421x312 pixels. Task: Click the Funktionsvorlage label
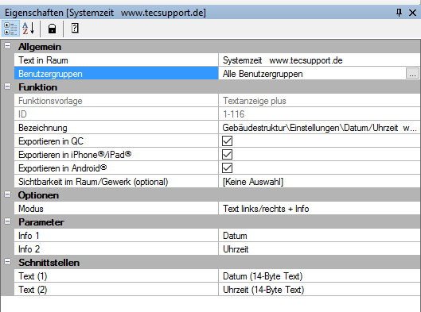(50, 101)
